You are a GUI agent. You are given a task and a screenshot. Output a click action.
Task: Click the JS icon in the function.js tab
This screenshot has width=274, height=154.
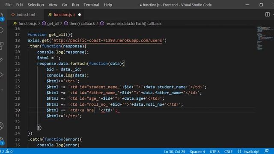pyautogui.click(x=50, y=15)
